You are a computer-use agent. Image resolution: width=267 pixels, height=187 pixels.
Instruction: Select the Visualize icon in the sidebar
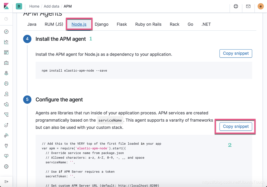(x=6, y=42)
